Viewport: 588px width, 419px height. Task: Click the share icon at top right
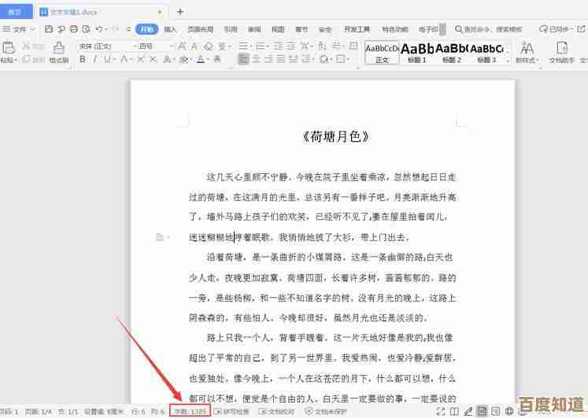coord(581,29)
